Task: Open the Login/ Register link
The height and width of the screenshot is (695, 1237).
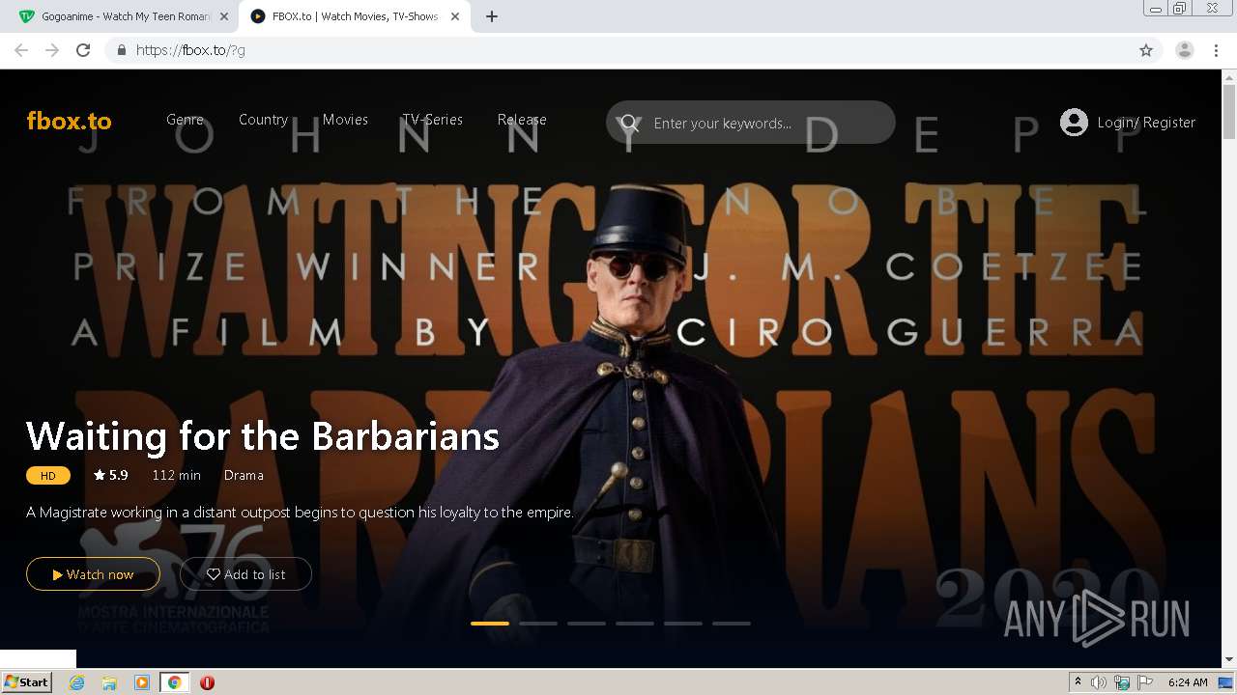Action: click(x=1146, y=123)
